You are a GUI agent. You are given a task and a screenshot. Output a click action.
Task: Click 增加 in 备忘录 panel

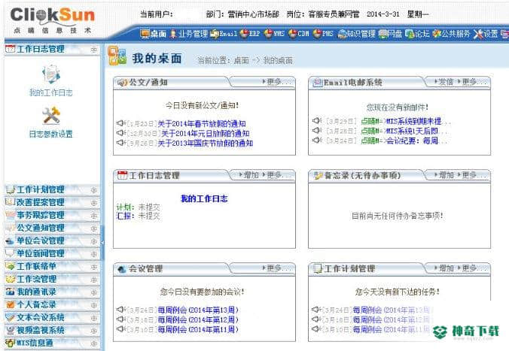point(444,175)
